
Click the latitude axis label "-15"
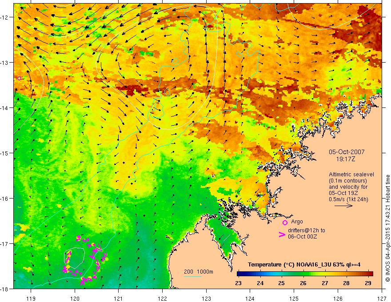point(5,153)
